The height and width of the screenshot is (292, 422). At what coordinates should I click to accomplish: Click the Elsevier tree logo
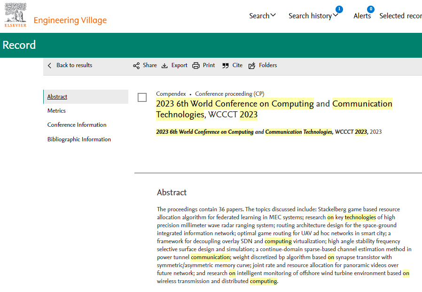pyautogui.click(x=16, y=15)
